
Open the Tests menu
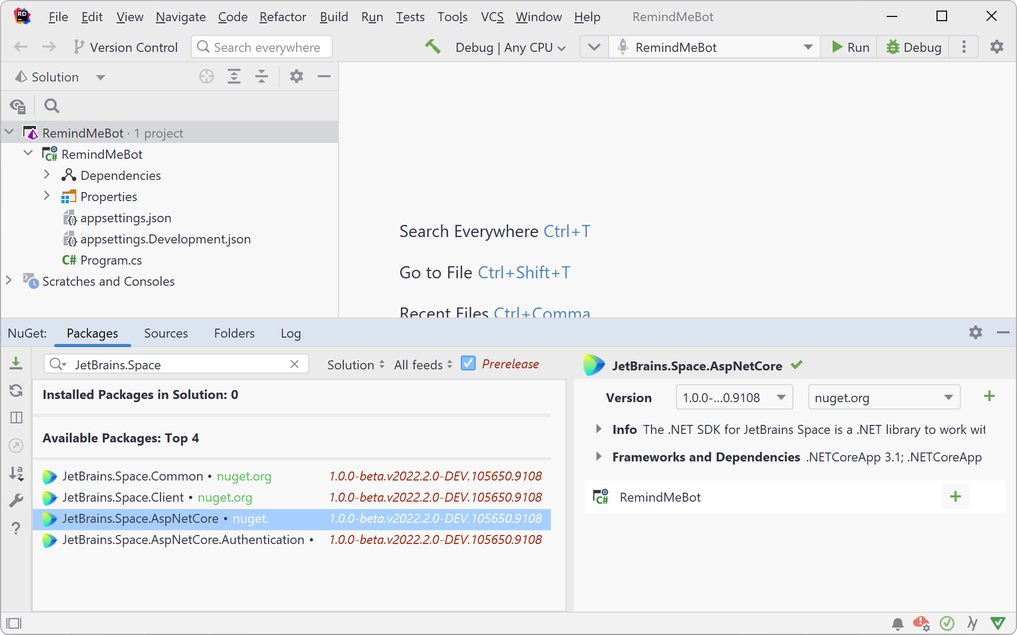(410, 17)
